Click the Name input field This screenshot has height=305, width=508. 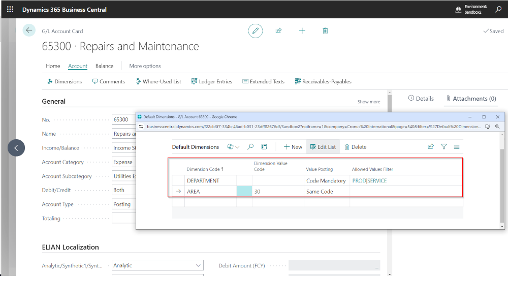(x=123, y=134)
